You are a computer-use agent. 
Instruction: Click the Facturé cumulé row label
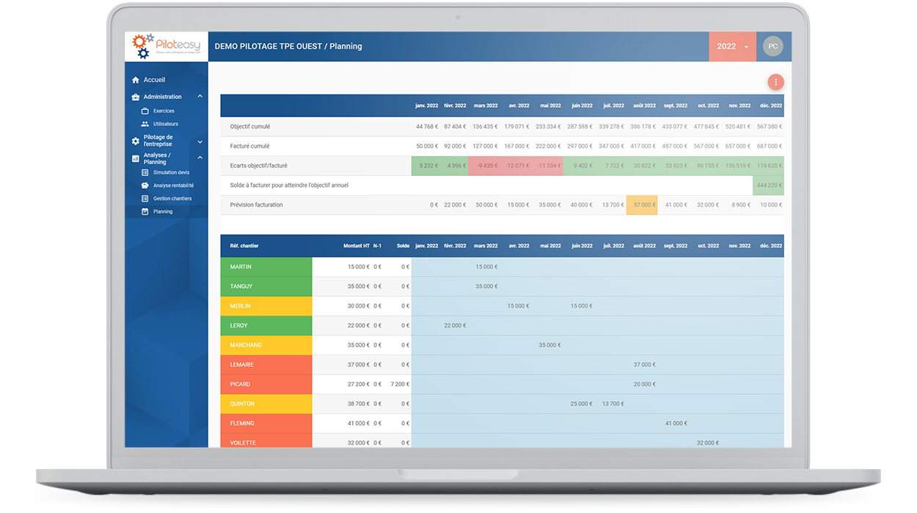pos(249,146)
